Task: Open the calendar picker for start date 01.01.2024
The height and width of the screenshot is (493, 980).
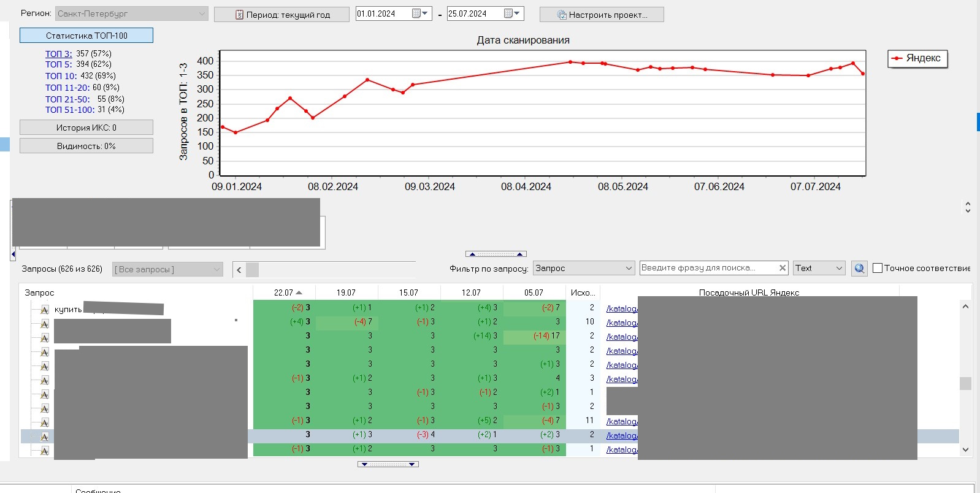Action: (x=421, y=13)
